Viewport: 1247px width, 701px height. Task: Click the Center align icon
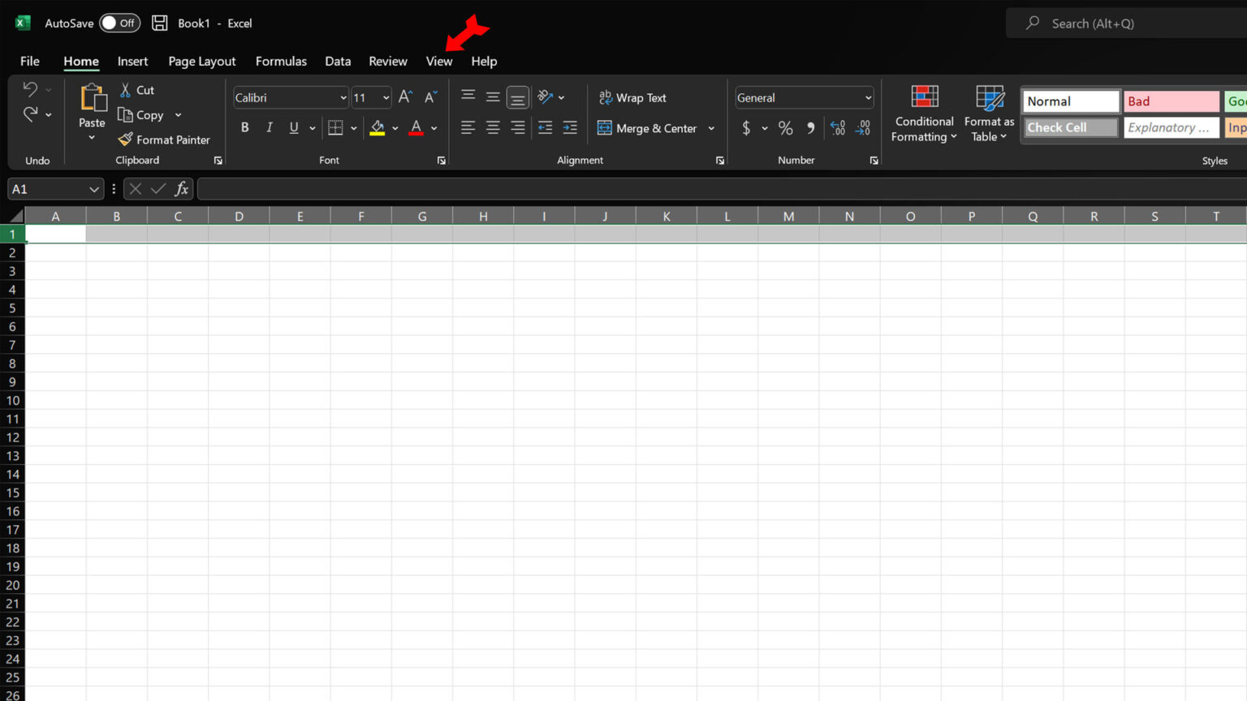click(493, 127)
